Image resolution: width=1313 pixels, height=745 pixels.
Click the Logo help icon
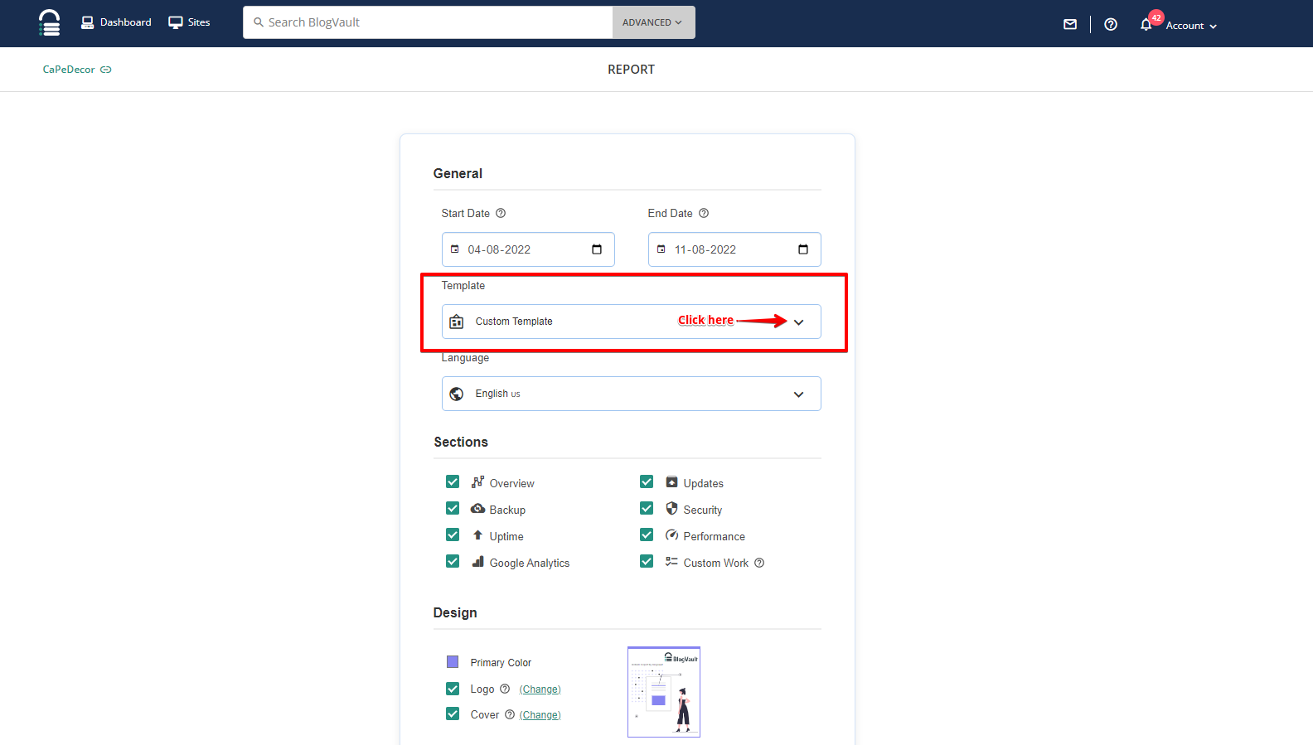505,689
